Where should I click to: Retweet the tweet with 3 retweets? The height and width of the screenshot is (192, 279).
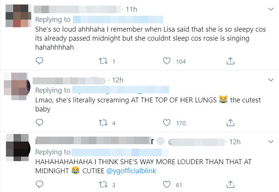(103, 184)
